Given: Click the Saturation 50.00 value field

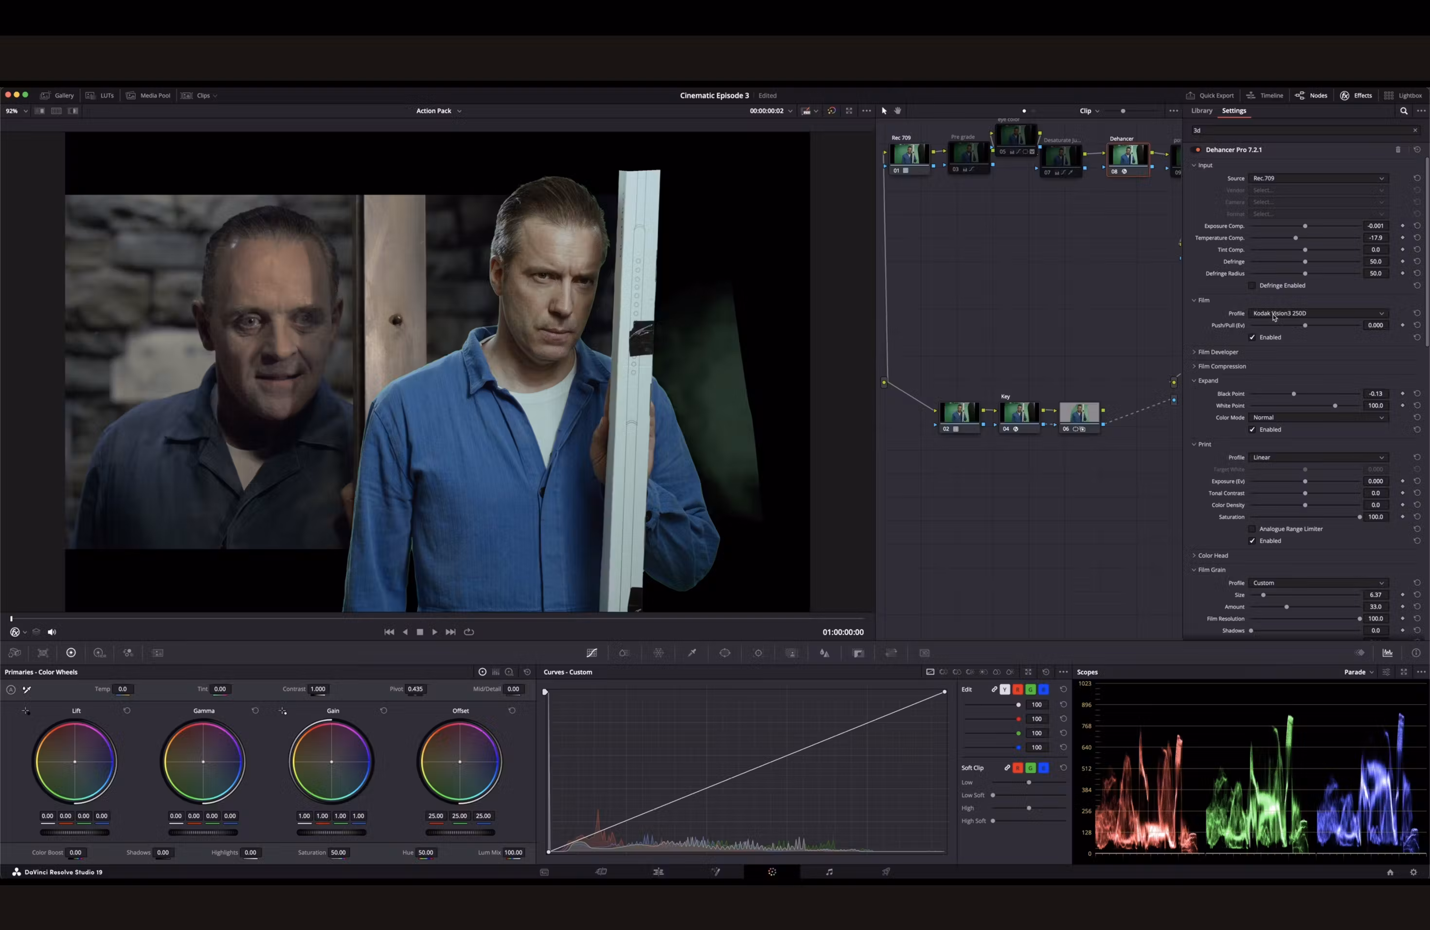Looking at the screenshot, I should (x=338, y=853).
